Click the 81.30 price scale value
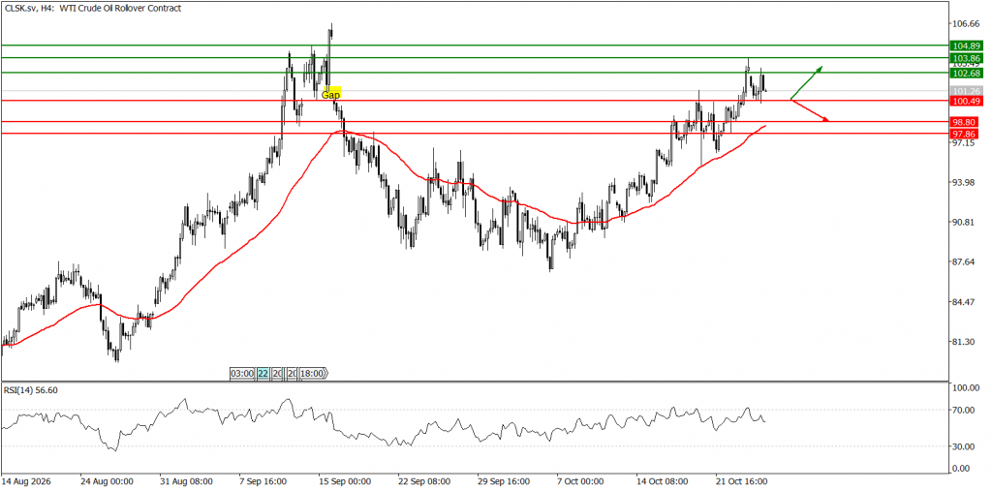 tap(966, 342)
